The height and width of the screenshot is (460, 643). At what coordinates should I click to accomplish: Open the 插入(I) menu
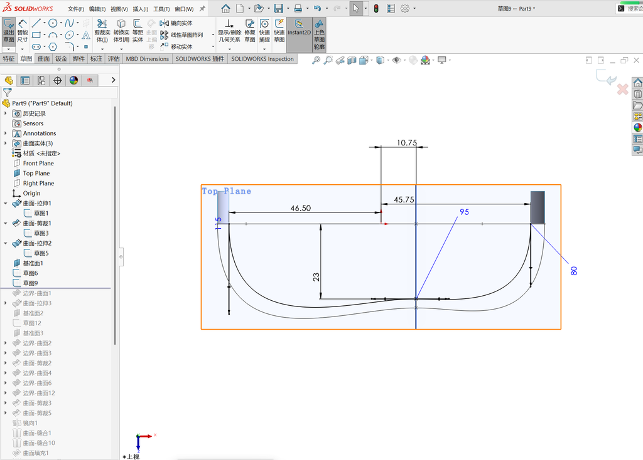[x=140, y=9]
